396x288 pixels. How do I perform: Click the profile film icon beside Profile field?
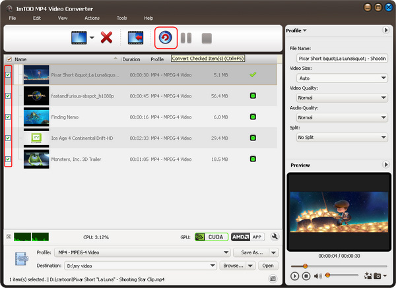coord(22,259)
